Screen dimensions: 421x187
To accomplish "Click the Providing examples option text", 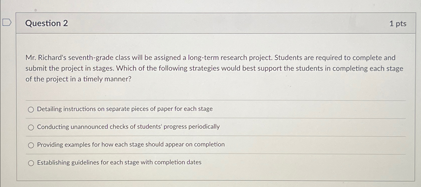I will pos(130,145).
